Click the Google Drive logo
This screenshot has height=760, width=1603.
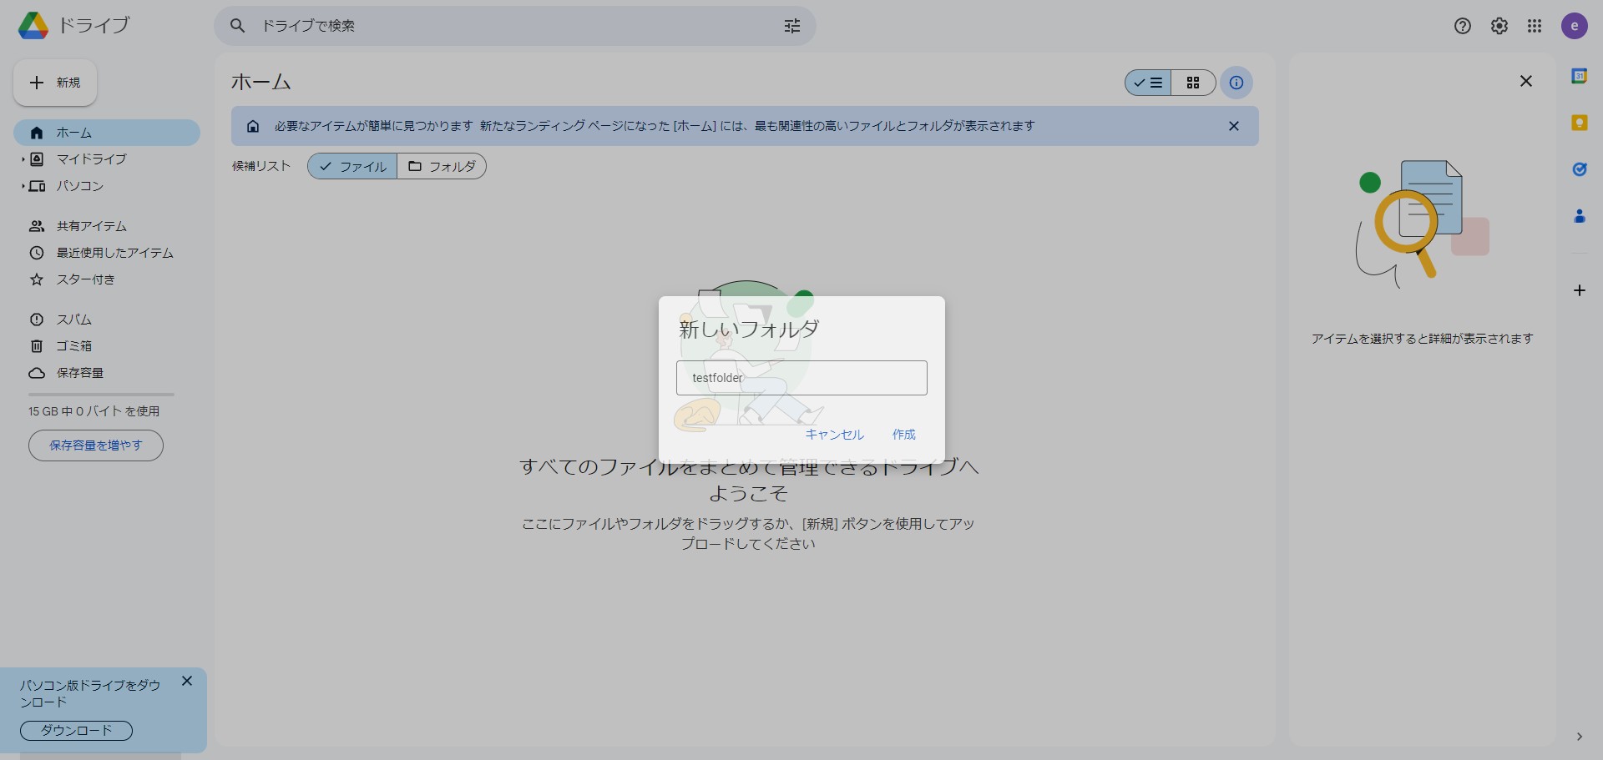point(33,26)
